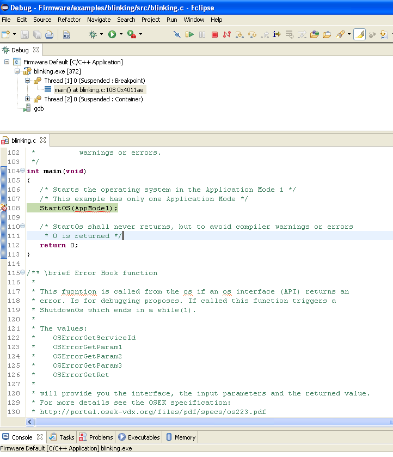
Task: Click the binary 010 build icon
Action: coord(67,35)
